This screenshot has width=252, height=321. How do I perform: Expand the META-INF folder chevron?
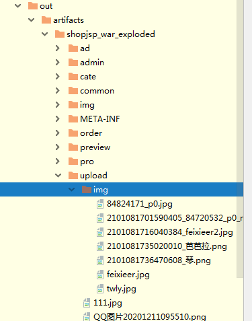(58, 119)
